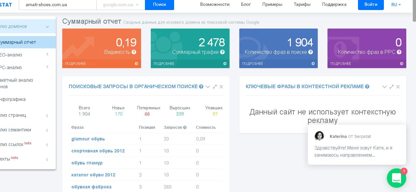The width and height of the screenshot is (416, 192).
Task: Click arrow icon on the purple PPC card footer
Action: coord(402,64)
